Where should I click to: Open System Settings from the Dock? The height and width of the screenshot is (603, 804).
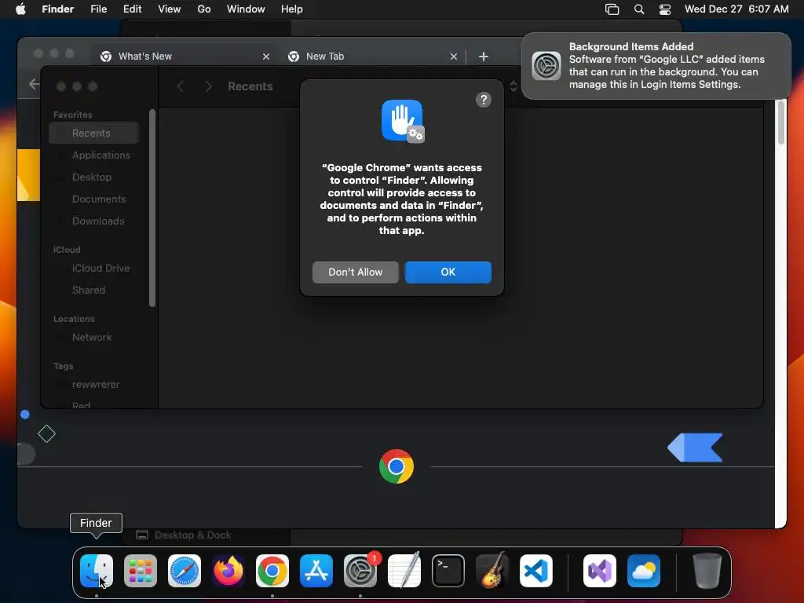[x=360, y=571]
